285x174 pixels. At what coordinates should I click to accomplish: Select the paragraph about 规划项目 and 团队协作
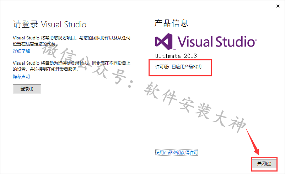(72, 41)
